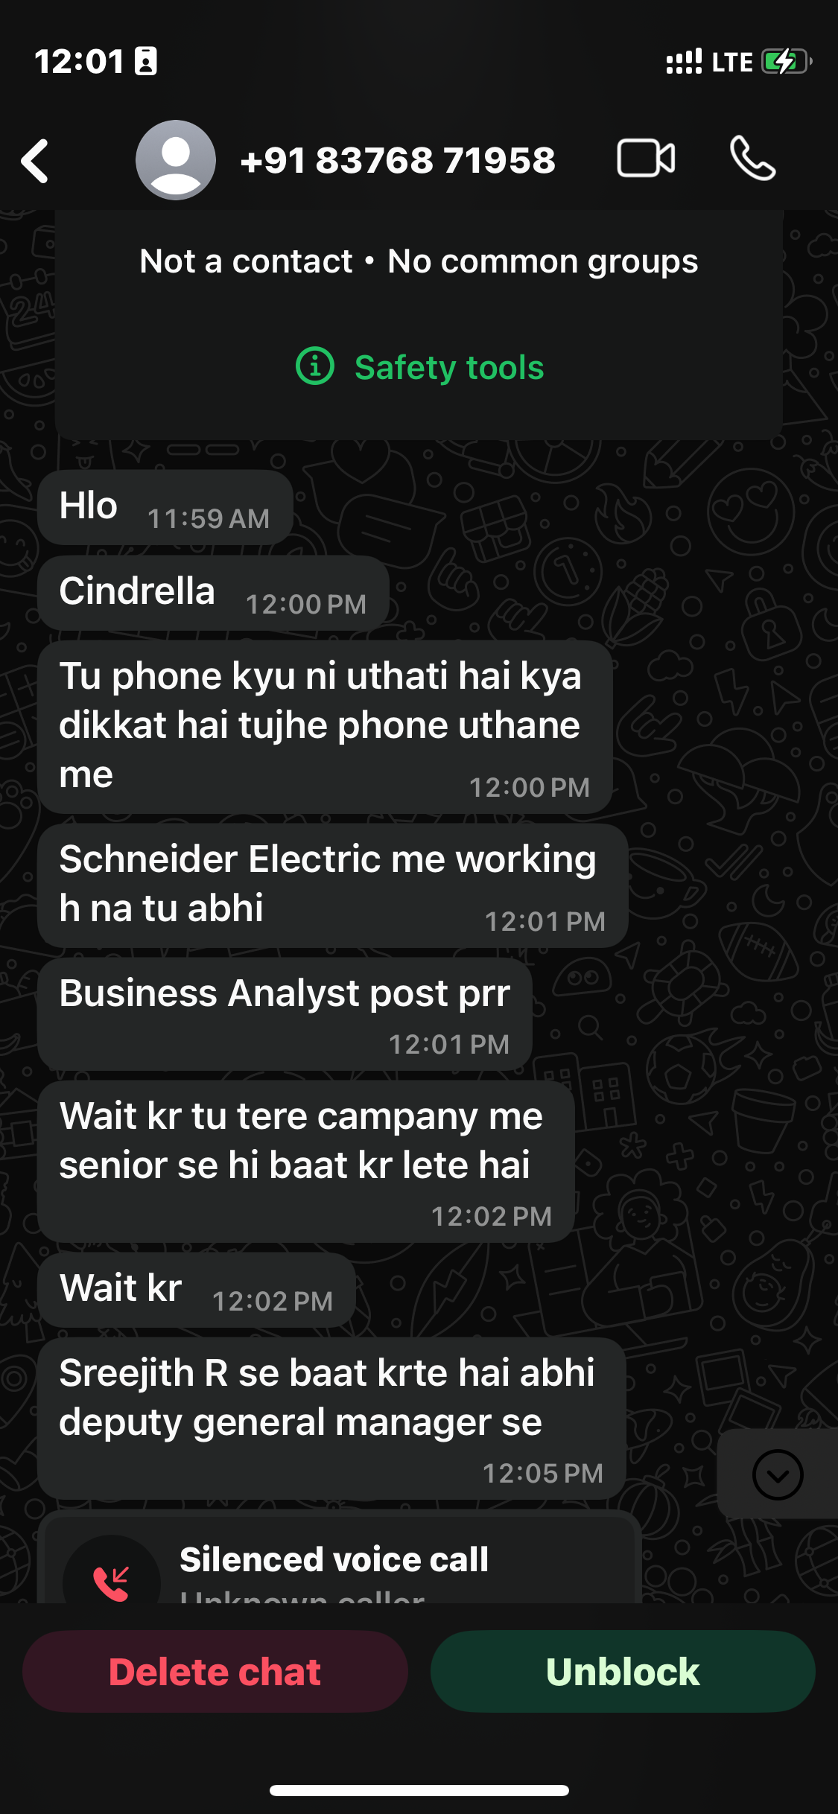Tap the back arrow icon
This screenshot has width=838, height=1814.
(35, 160)
